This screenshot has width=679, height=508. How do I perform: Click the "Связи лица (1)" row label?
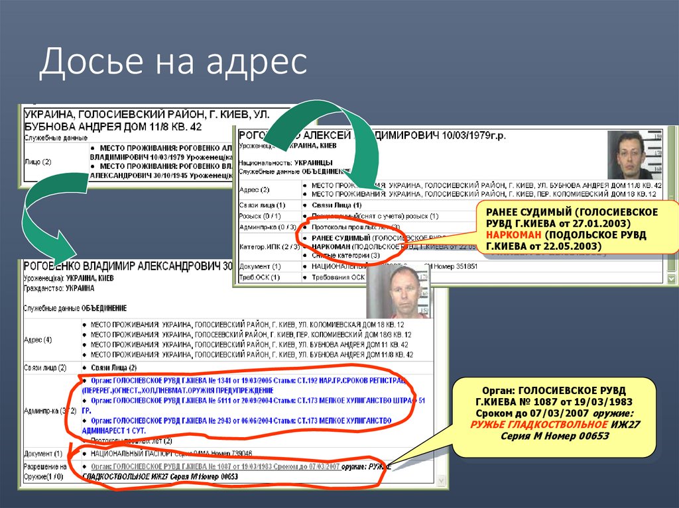[x=262, y=205]
